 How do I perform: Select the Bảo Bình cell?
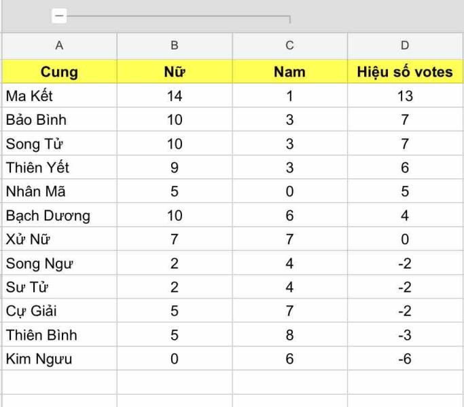point(59,120)
